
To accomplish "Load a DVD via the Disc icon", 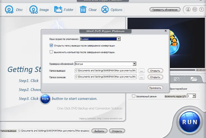I will (x=9, y=10).
